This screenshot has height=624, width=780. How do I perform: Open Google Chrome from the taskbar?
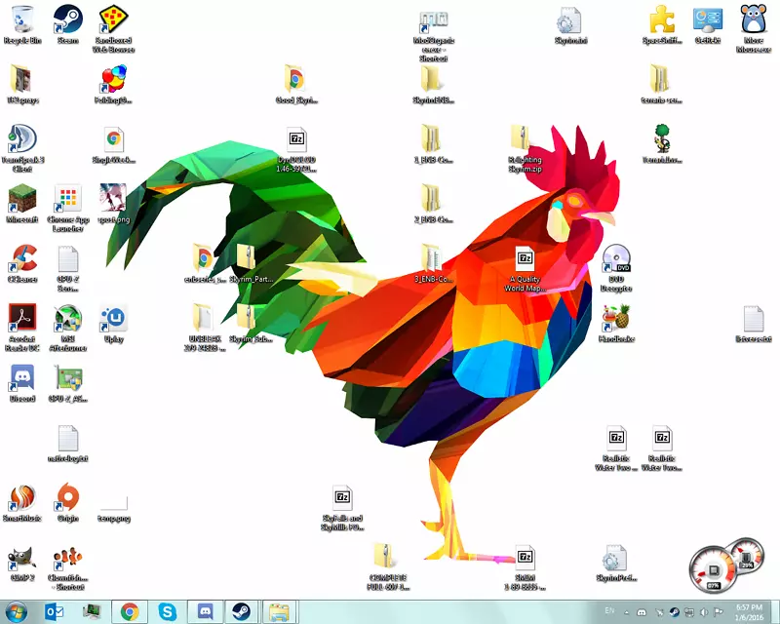128,611
